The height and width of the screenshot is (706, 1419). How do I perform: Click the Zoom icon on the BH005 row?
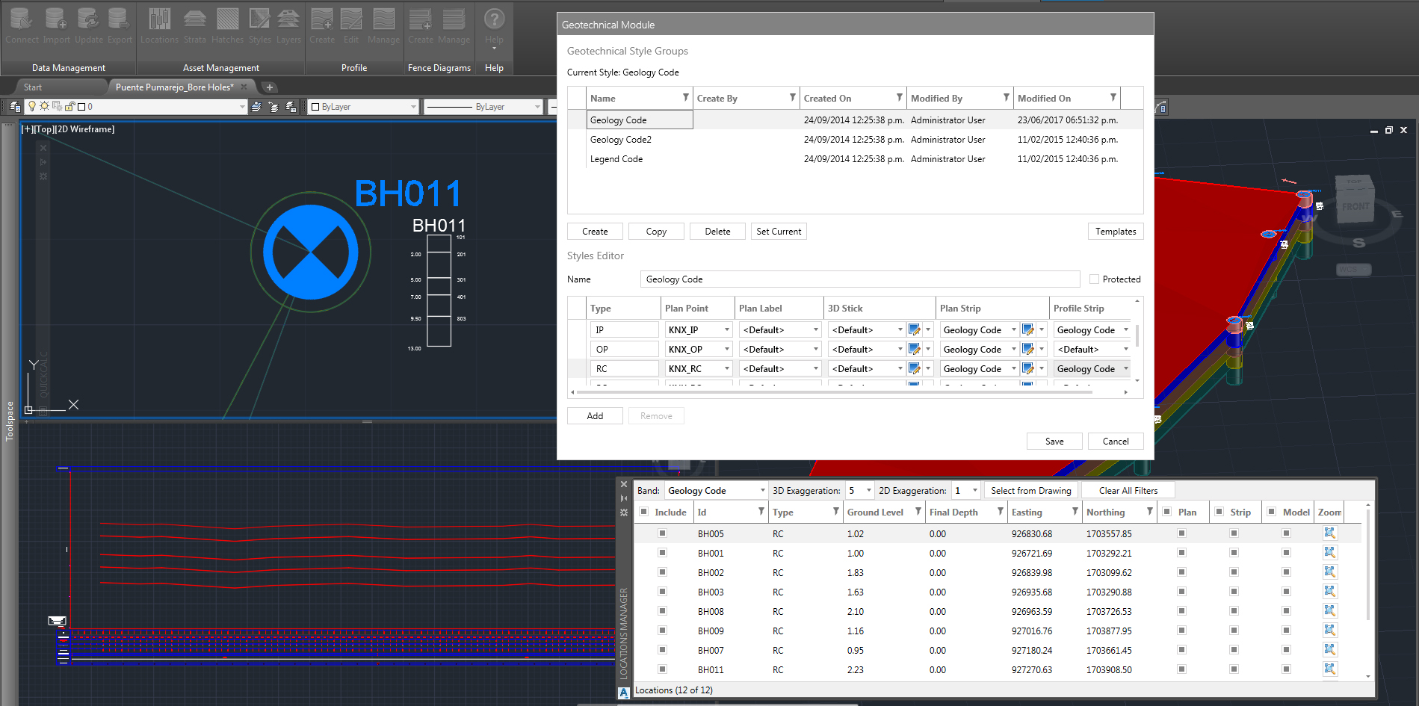pyautogui.click(x=1330, y=533)
